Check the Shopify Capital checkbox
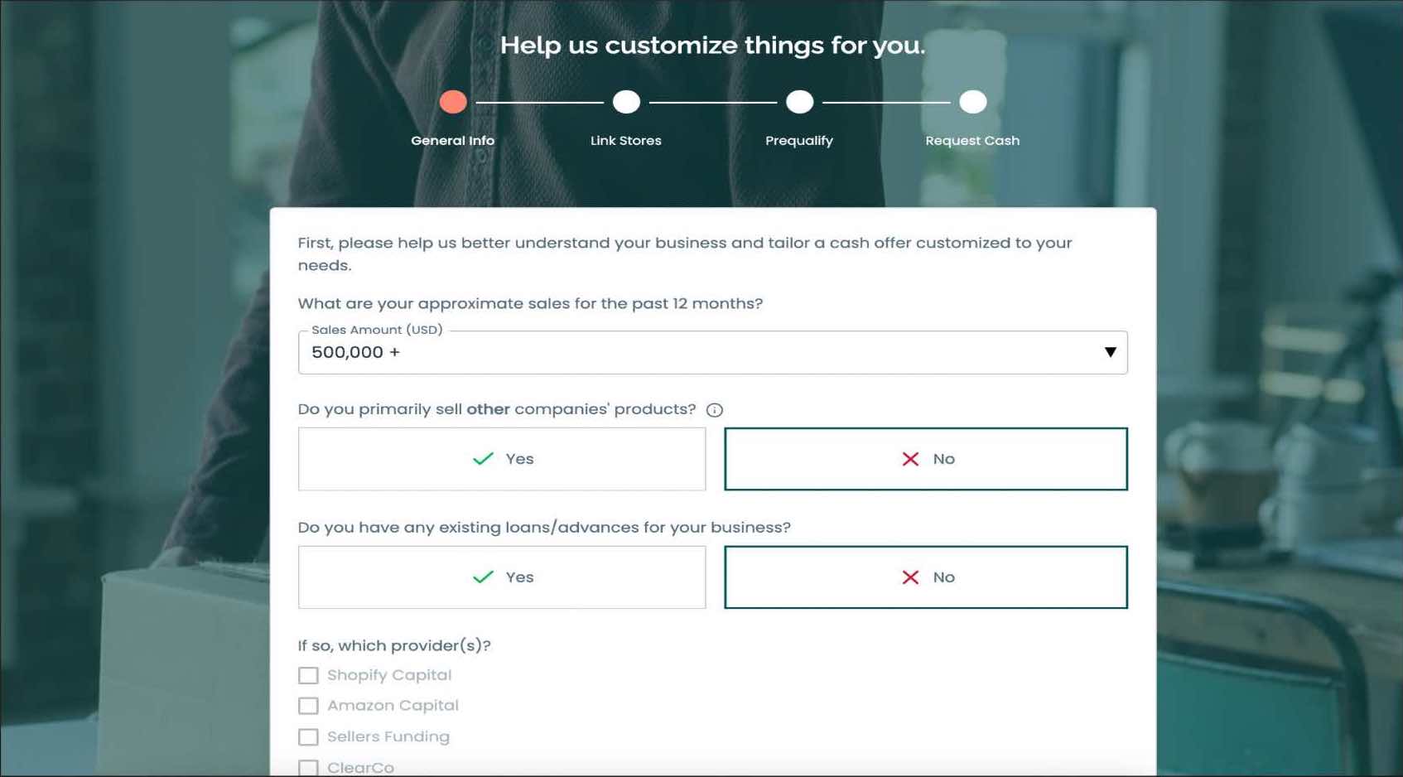Image resolution: width=1403 pixels, height=777 pixels. pos(308,676)
